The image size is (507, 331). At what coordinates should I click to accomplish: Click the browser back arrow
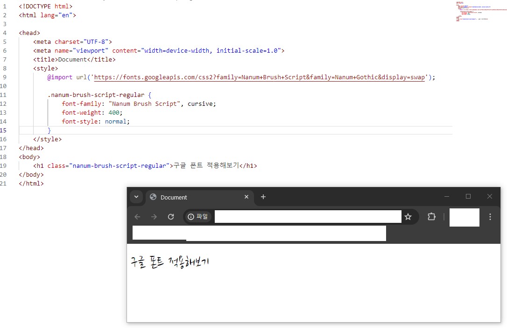pyautogui.click(x=137, y=217)
